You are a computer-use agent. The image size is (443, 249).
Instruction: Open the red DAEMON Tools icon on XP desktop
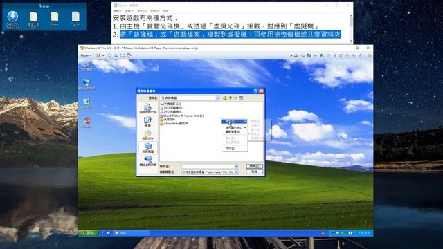point(87,122)
